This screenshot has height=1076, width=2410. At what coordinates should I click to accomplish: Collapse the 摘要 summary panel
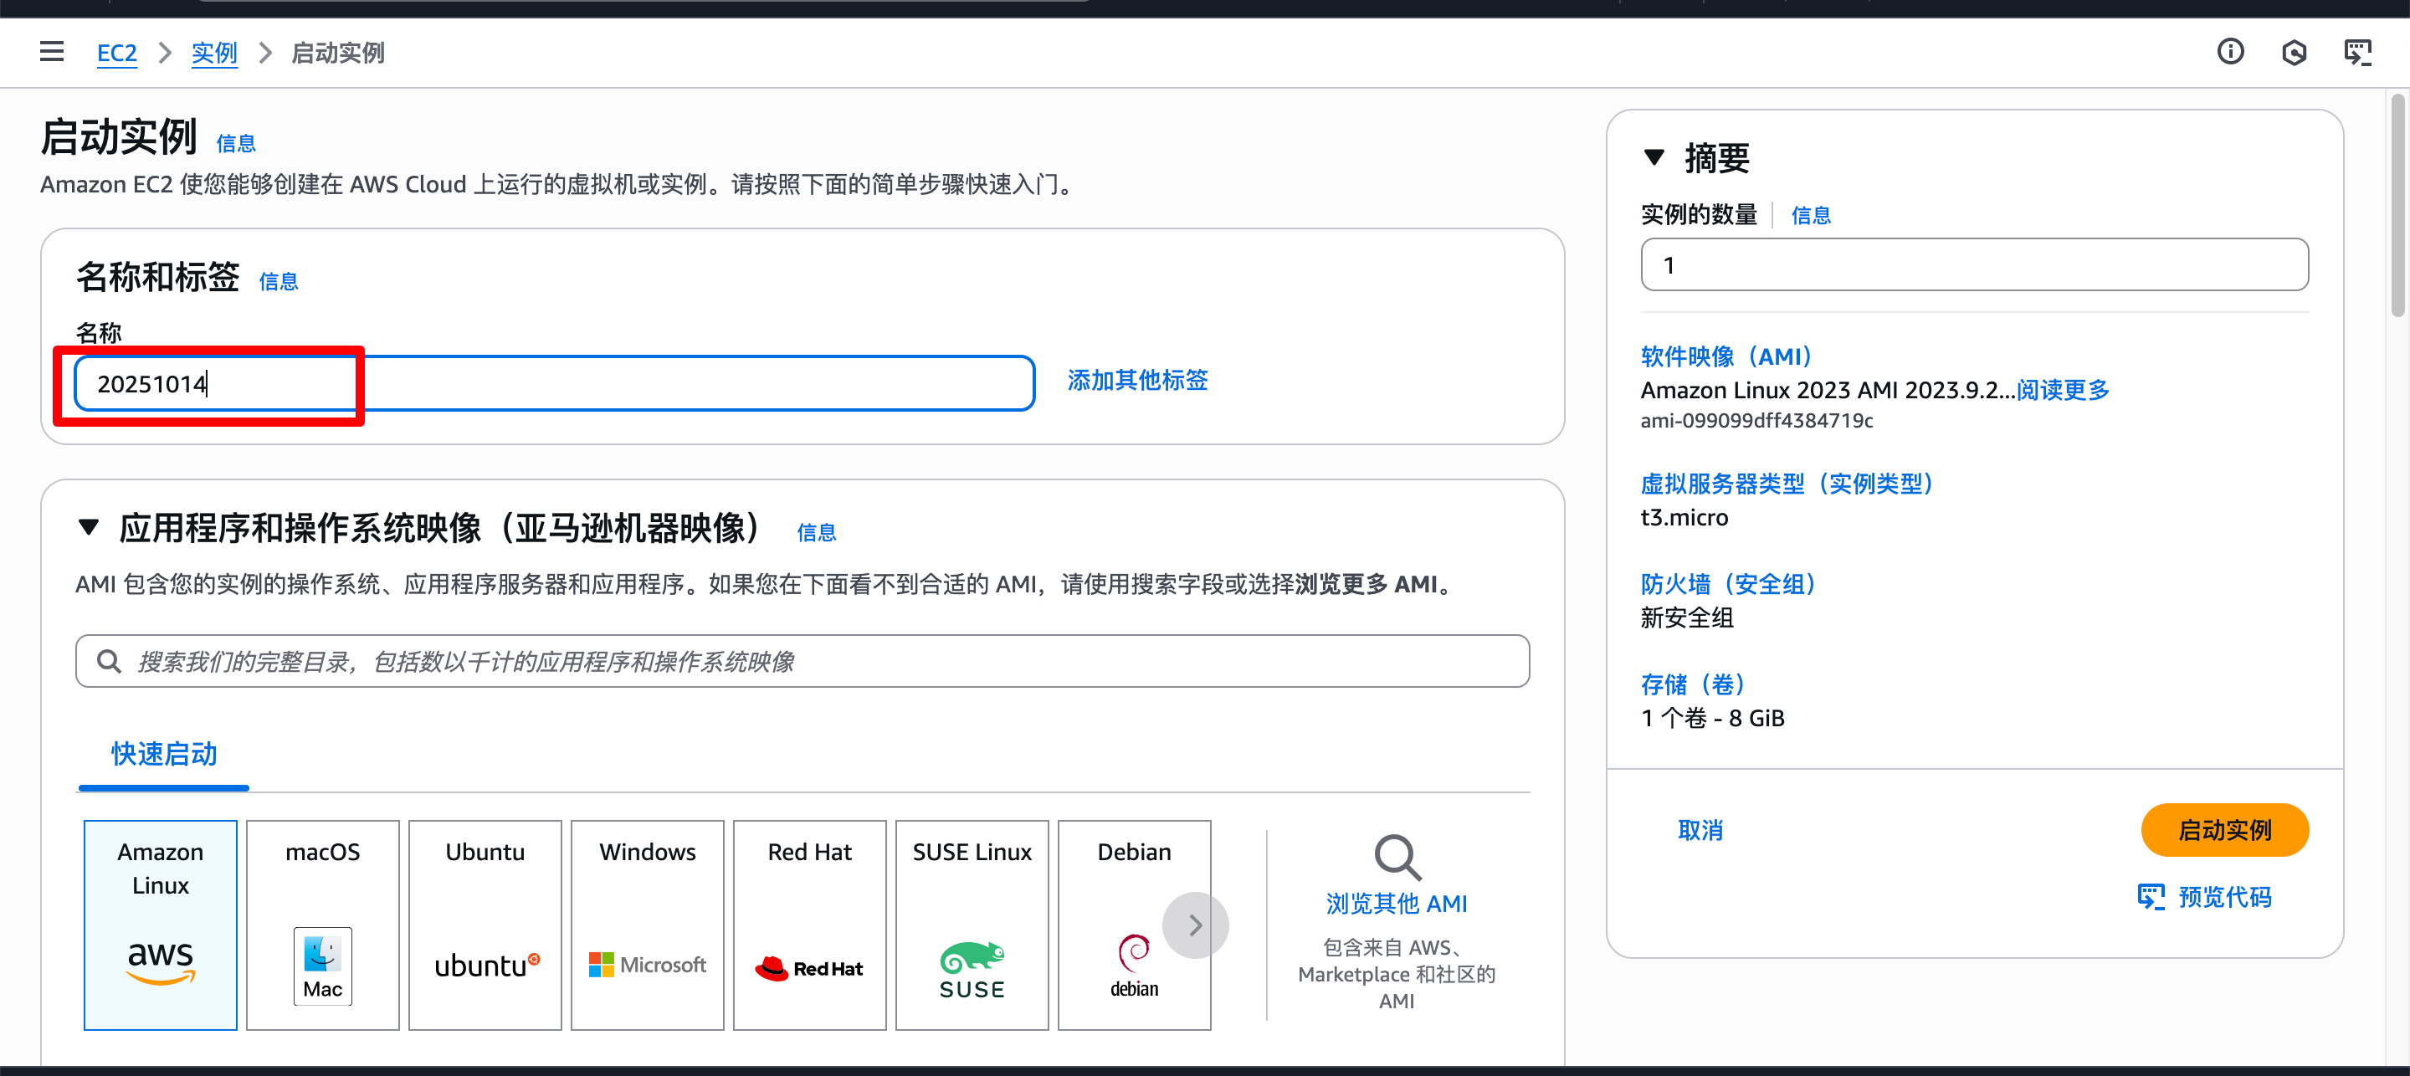1654,157
